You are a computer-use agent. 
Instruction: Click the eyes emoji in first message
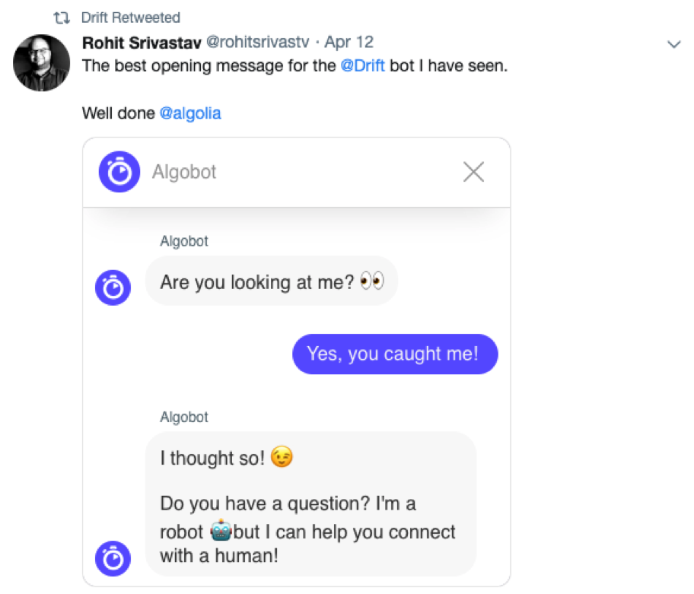tap(371, 282)
